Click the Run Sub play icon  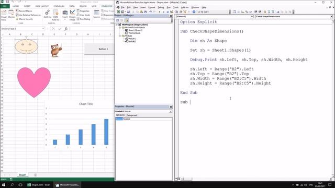(159, 11)
